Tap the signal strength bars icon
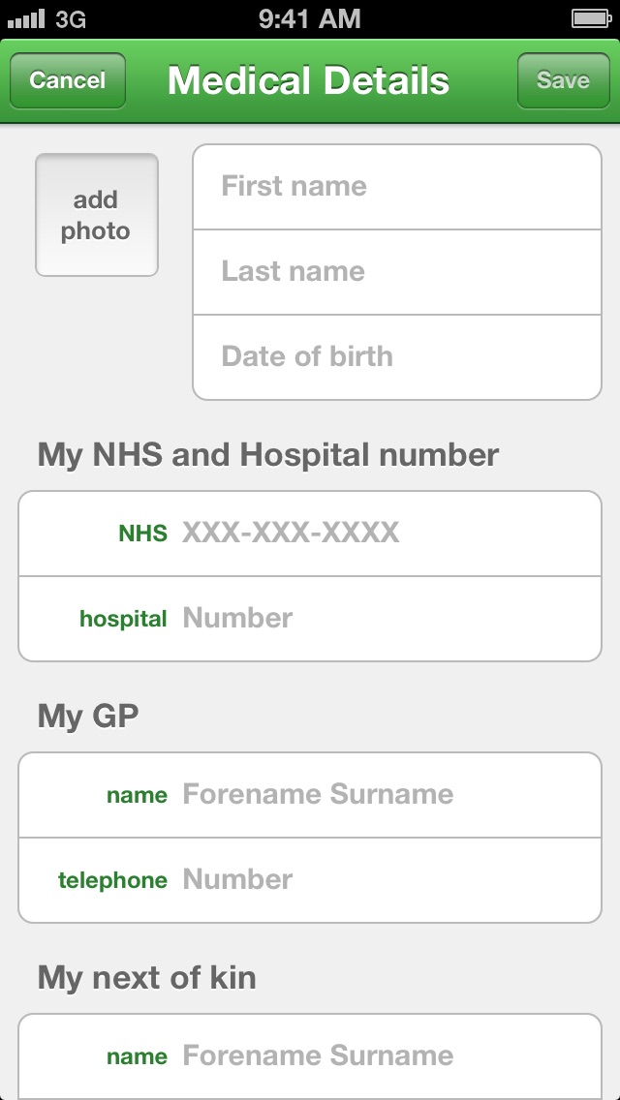Screen dimensions: 620x1100 click(x=26, y=18)
